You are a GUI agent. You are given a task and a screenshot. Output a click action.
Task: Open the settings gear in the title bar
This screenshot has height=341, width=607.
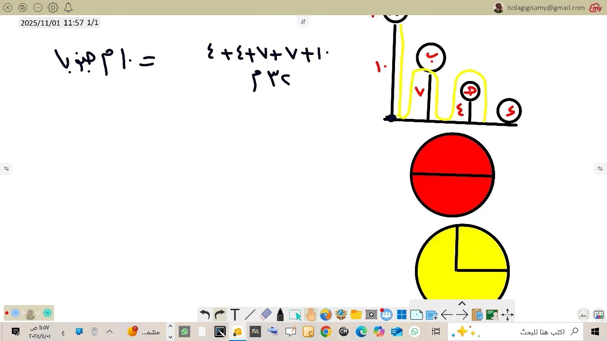(53, 8)
